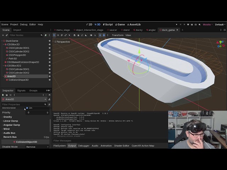
Task: Click the ruler mode icon
Action: tap(86, 35)
